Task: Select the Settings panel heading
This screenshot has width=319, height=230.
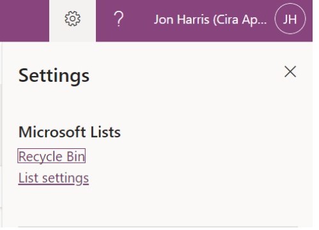Action: 54,76
